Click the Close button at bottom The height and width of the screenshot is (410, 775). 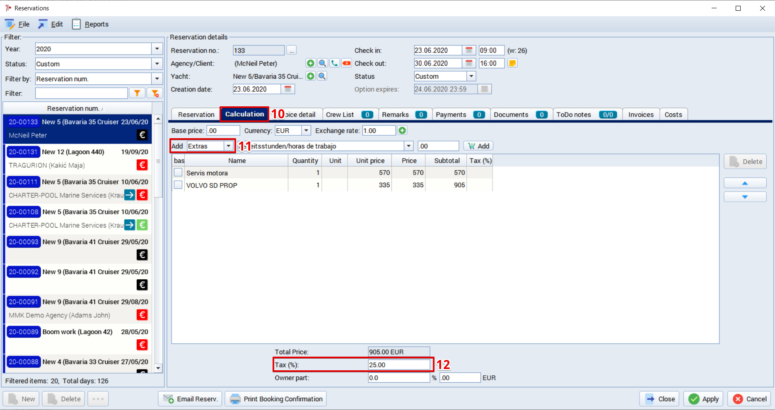point(659,399)
